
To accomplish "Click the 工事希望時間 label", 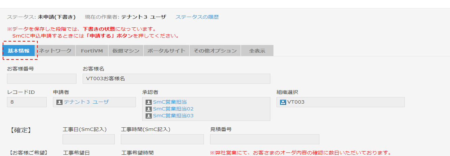I will [x=138, y=153].
